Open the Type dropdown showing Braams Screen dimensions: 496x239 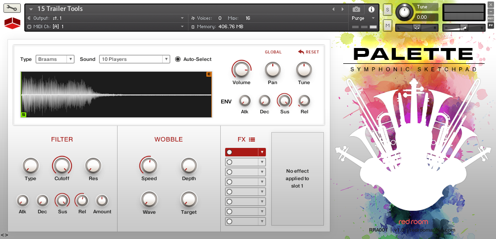(55, 59)
